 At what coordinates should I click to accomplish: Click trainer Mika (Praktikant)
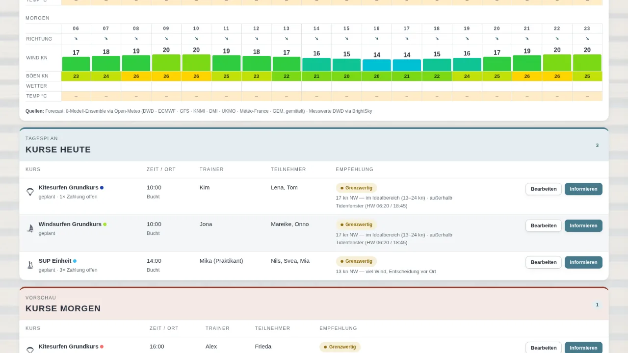(x=221, y=261)
